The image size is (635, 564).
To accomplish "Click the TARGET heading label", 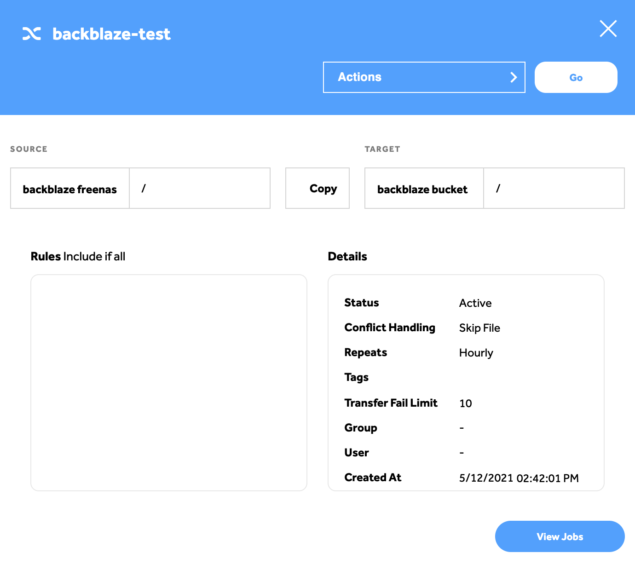I will point(382,149).
